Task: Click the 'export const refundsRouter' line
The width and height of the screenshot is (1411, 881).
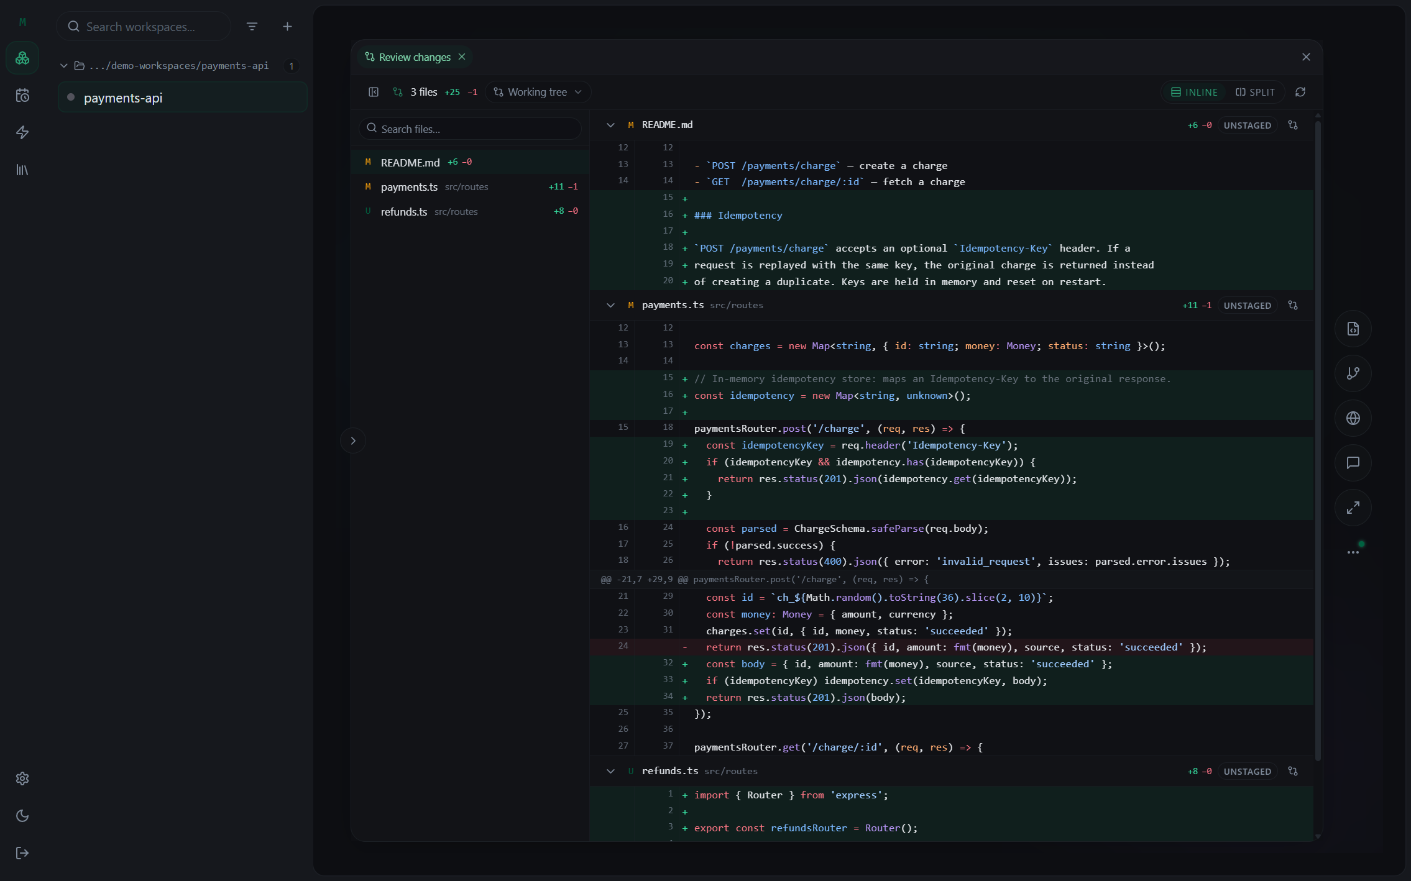Action: pos(952,828)
